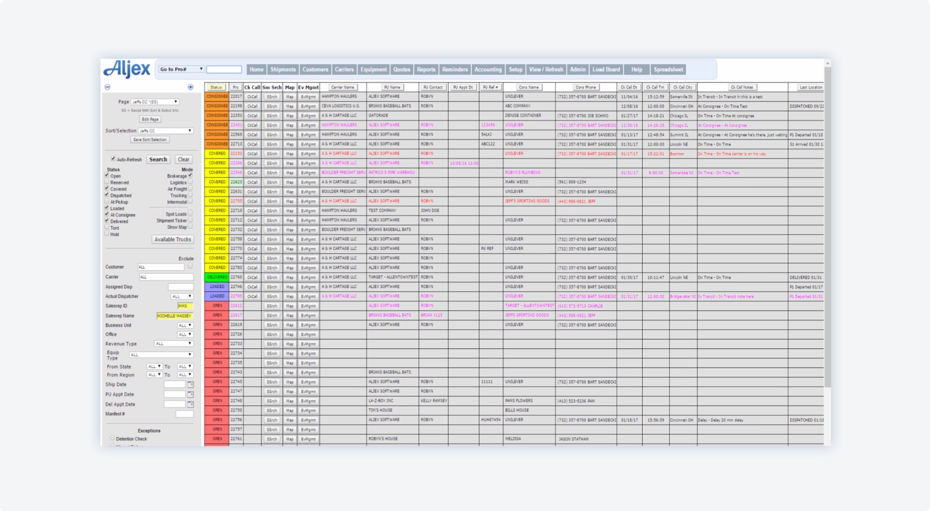Open the Accounting menu
The width and height of the screenshot is (930, 511).
point(488,69)
